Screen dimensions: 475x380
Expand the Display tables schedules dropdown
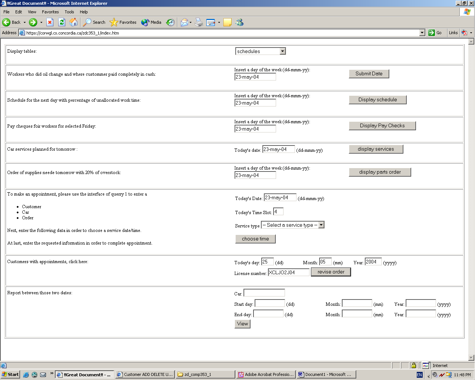pos(282,51)
